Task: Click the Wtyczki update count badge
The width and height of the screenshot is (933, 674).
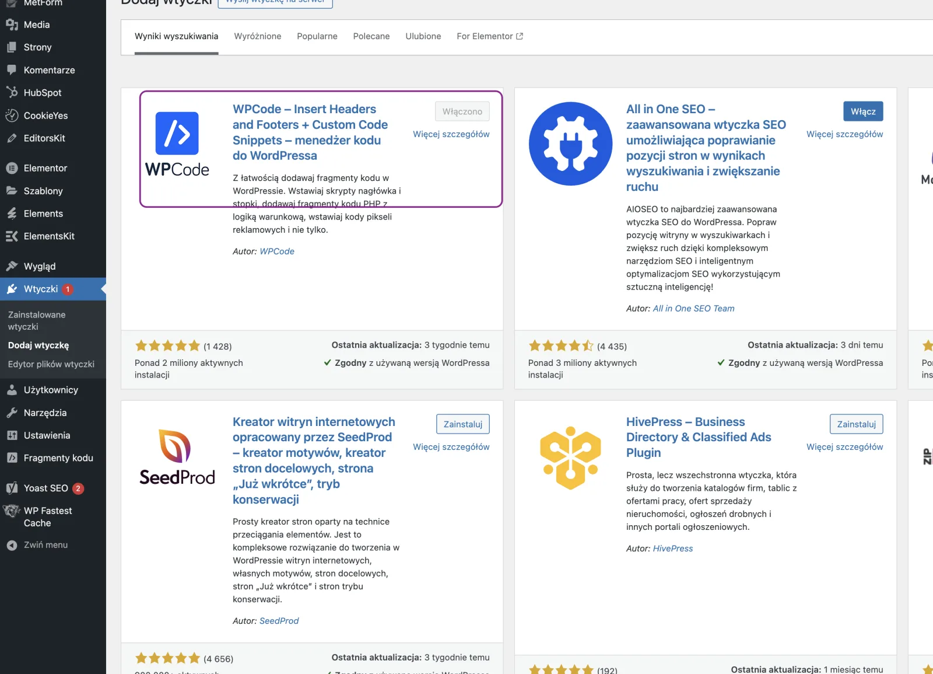Action: coord(68,289)
